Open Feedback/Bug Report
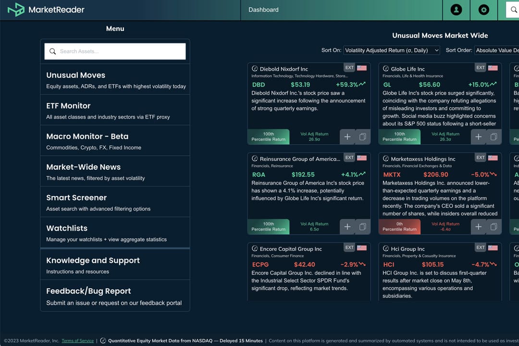519x346 pixels. pyautogui.click(x=115, y=296)
